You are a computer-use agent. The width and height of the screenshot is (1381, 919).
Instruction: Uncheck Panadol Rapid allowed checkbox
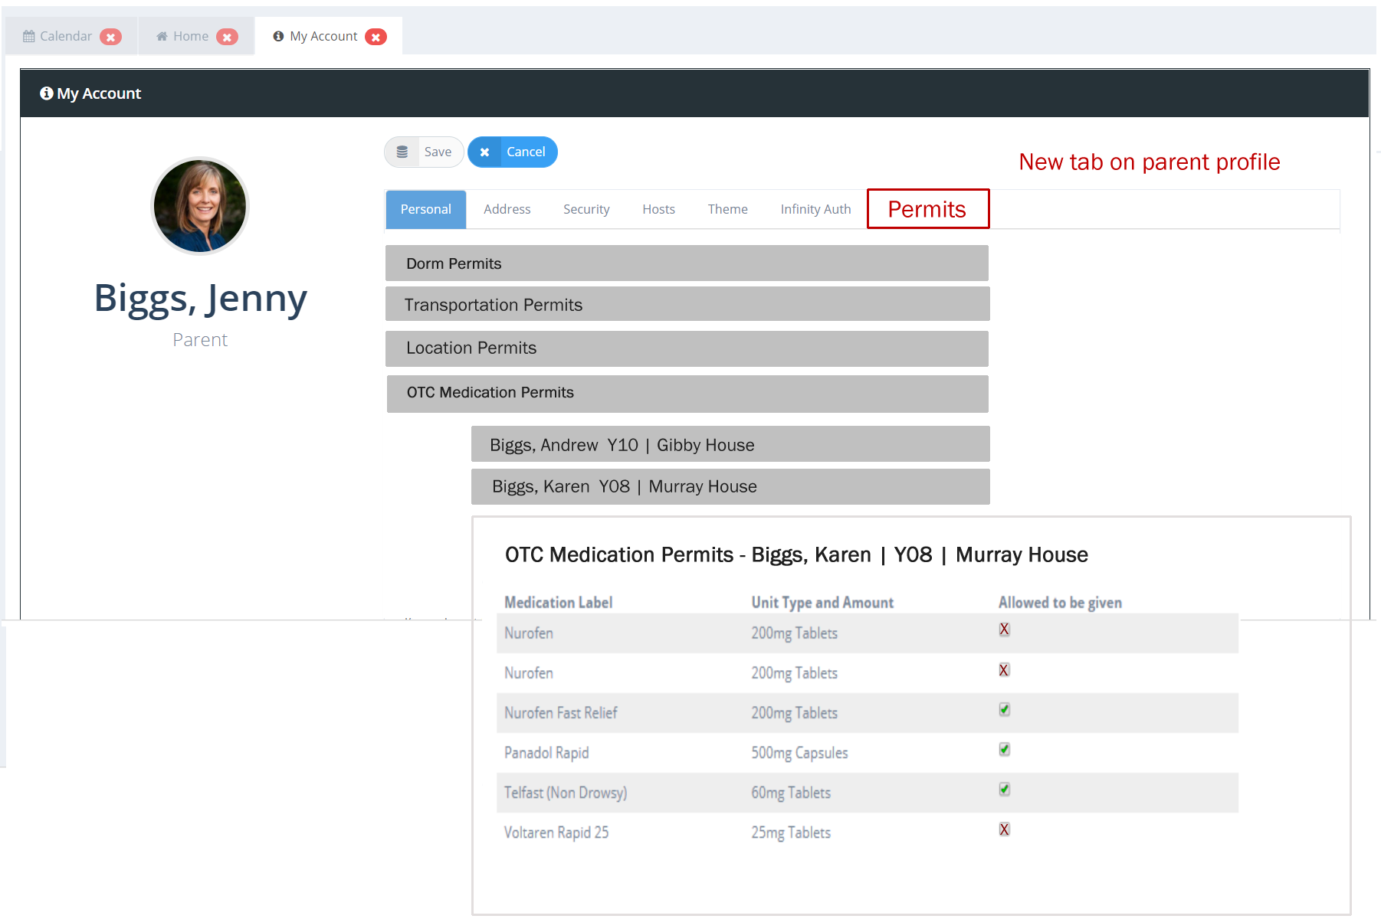click(1004, 750)
